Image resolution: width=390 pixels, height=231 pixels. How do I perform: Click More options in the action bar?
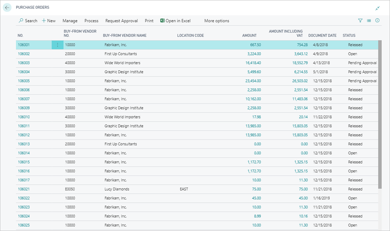[x=216, y=21]
